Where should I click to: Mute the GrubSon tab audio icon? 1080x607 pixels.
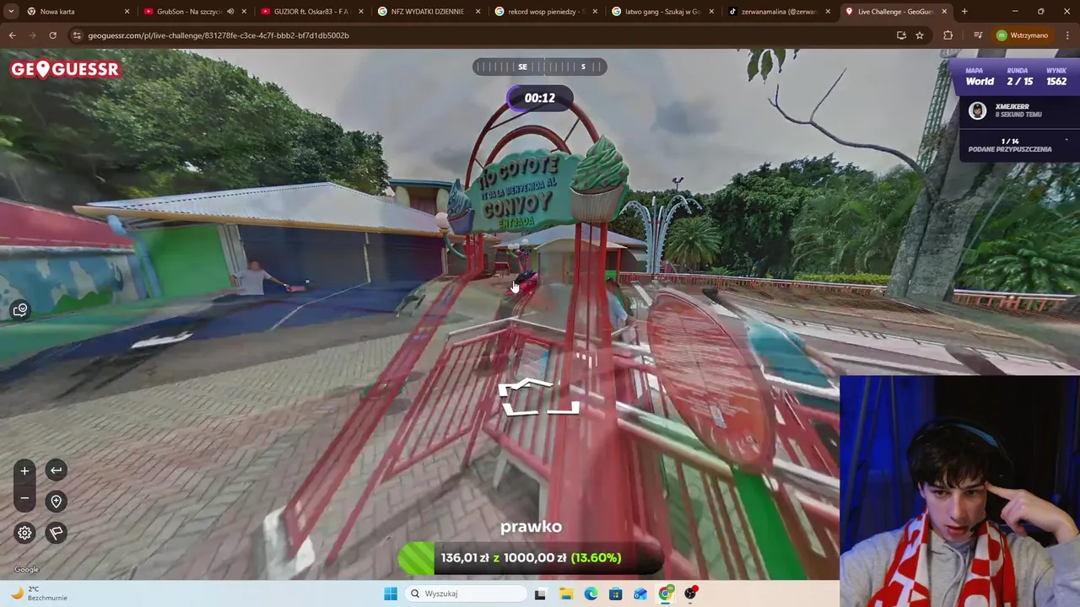tap(230, 12)
